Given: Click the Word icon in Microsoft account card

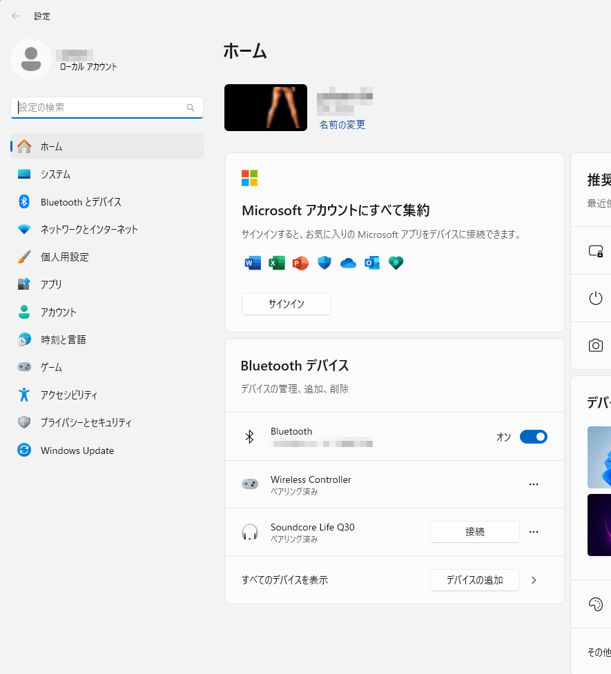Looking at the screenshot, I should (x=253, y=263).
